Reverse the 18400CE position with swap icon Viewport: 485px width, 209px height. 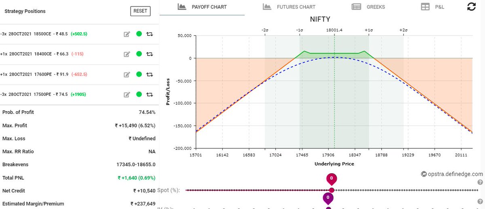[x=150, y=54]
